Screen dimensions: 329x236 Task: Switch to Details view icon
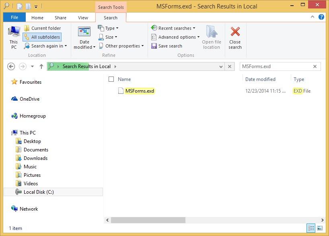tap(311, 228)
